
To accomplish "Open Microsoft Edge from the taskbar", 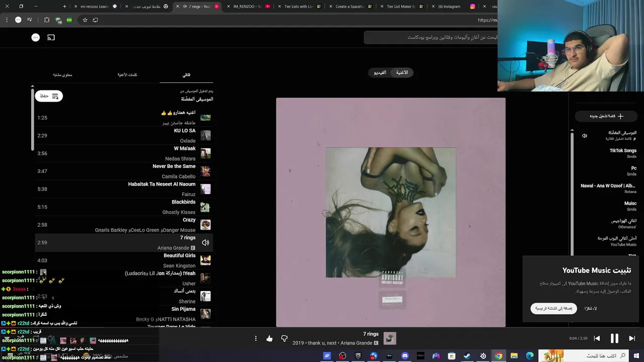I will coord(530,356).
